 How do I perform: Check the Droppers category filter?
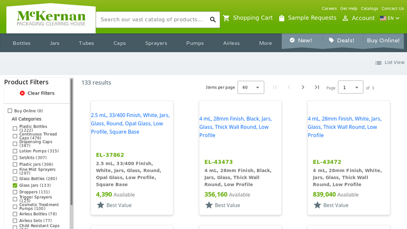[x=15, y=192]
